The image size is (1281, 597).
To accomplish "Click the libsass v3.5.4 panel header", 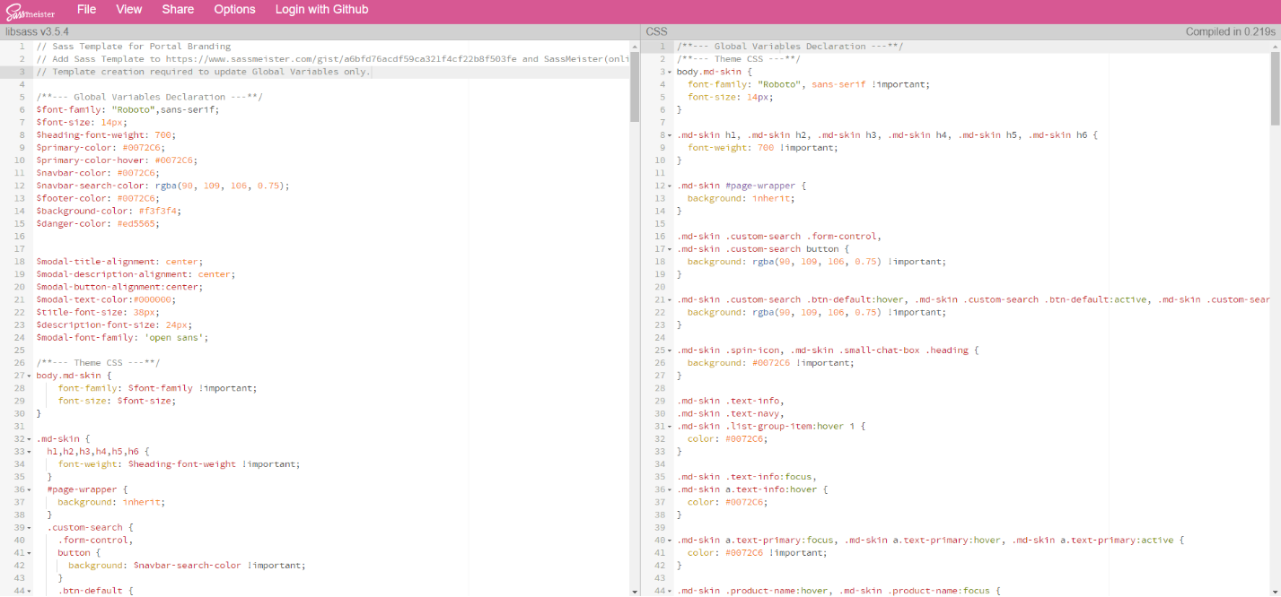I will coord(38,31).
